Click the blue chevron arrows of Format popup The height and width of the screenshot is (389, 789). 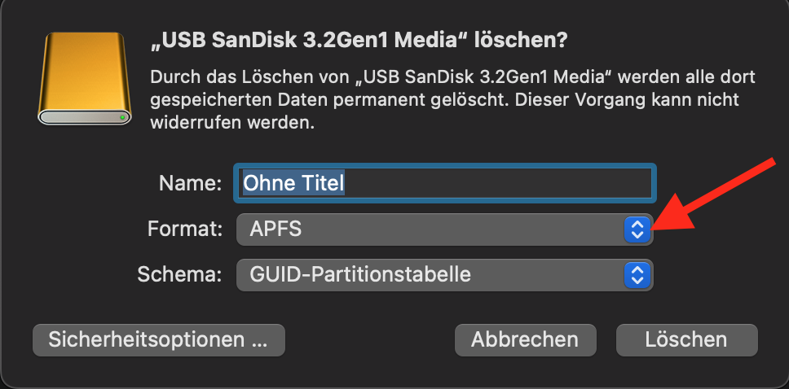click(637, 229)
